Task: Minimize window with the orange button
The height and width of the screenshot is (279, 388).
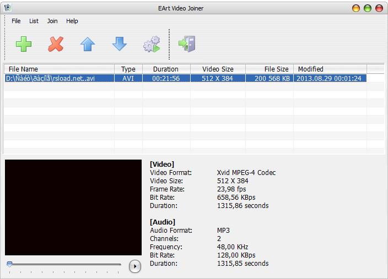Action: pos(356,8)
